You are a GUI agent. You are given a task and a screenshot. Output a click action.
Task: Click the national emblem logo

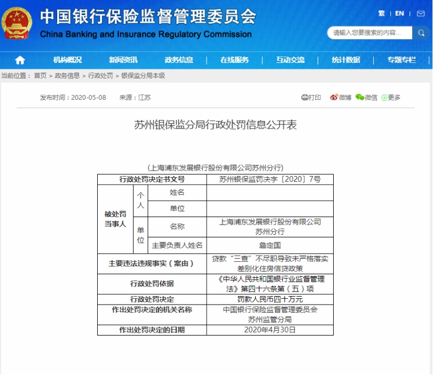tap(17, 23)
